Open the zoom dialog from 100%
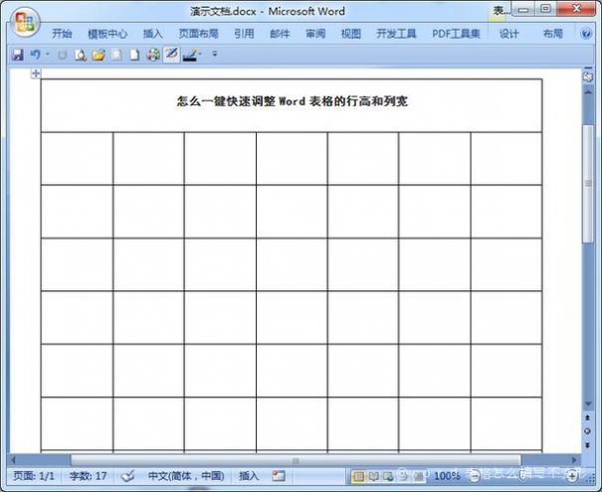This screenshot has height=492, width=602. click(x=447, y=476)
